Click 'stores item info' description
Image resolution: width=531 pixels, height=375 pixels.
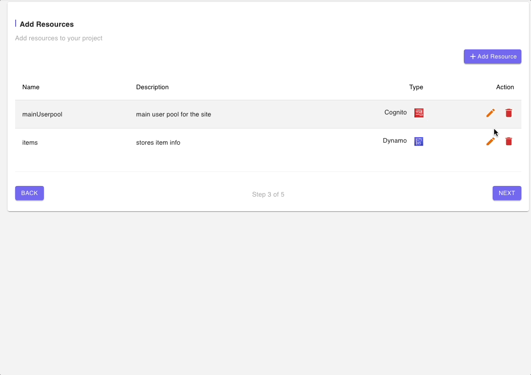pos(158,143)
